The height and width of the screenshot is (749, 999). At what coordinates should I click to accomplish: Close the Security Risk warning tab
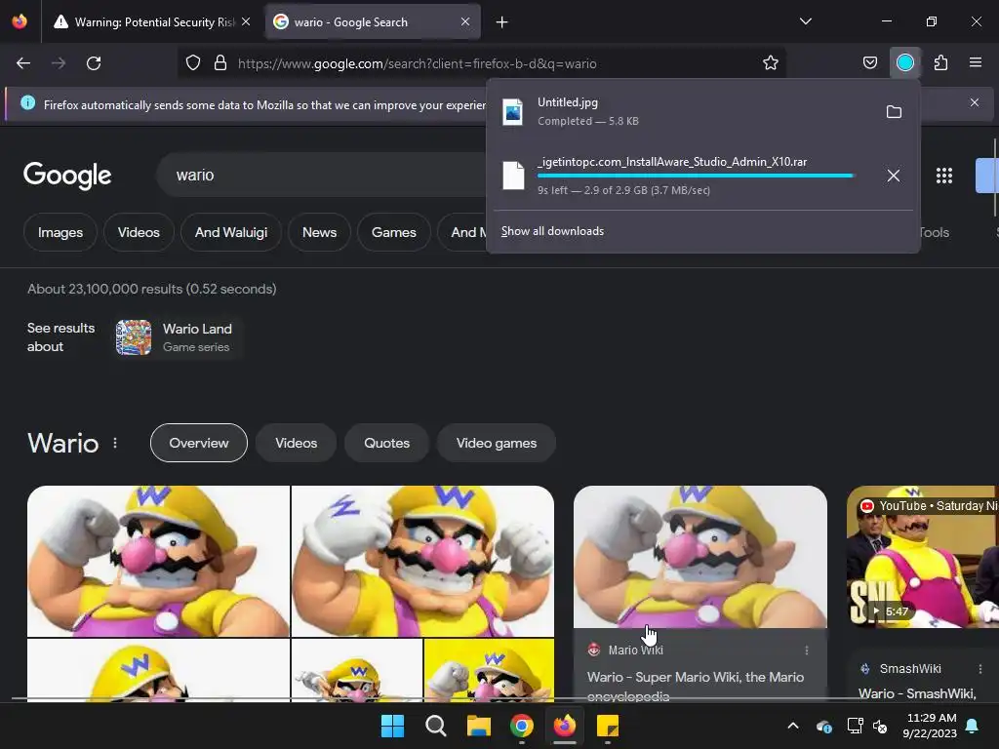click(246, 21)
